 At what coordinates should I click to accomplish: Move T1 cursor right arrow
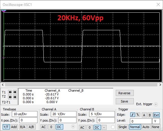coord(15,92)
